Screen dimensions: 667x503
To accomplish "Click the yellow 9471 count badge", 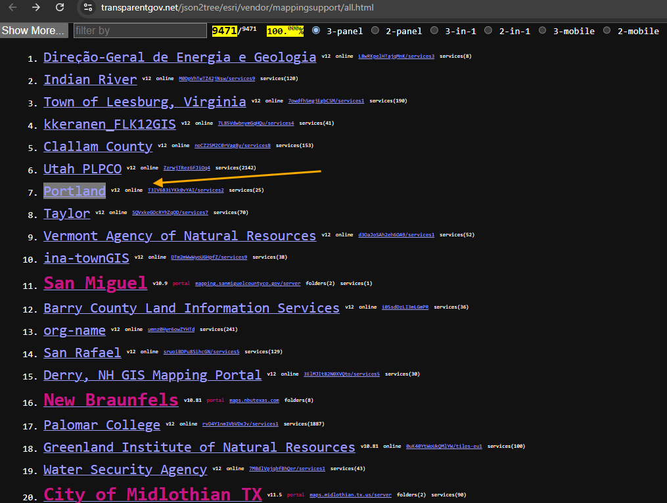I will (224, 31).
